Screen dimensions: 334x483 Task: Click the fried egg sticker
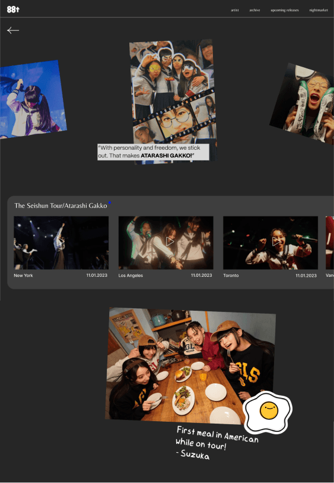click(x=268, y=412)
